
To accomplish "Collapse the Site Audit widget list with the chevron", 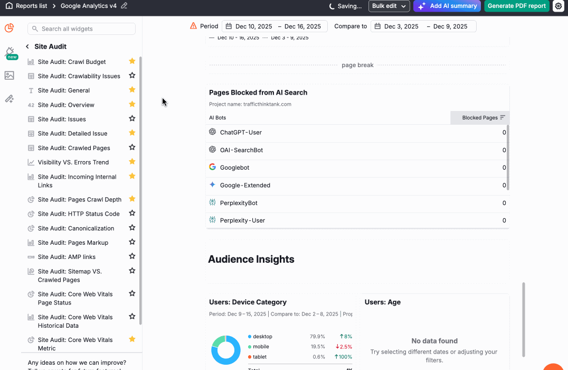I will (x=27, y=47).
